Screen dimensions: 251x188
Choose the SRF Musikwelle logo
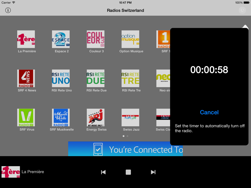pos(61,118)
